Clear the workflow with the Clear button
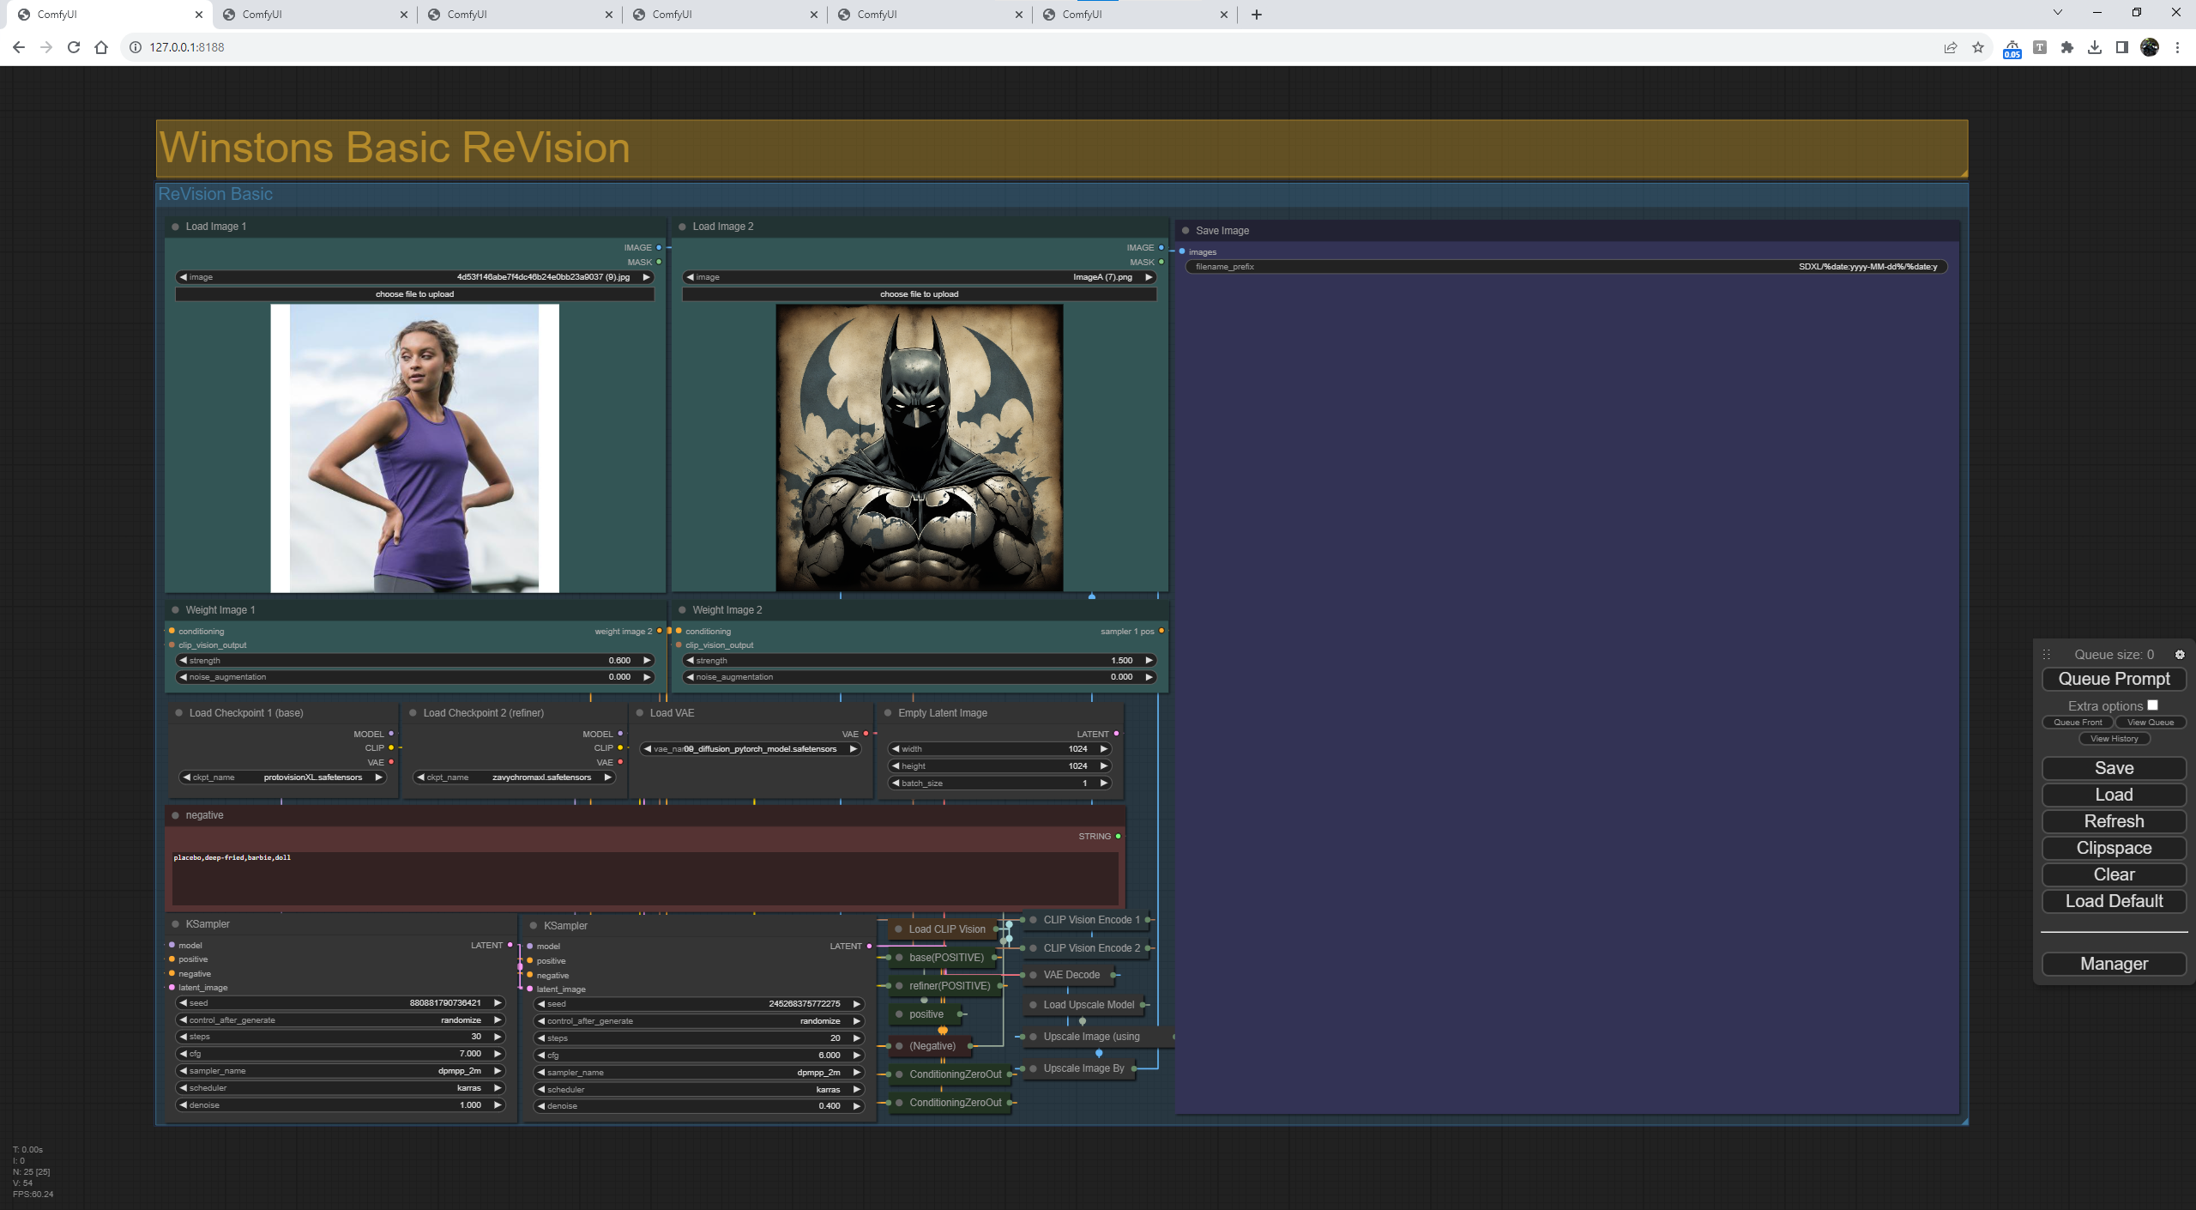Viewport: 2196px width, 1210px height. [x=2114, y=874]
